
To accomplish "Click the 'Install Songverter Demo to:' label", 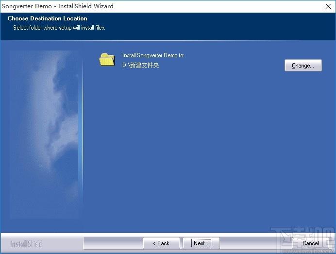I will 153,55.
